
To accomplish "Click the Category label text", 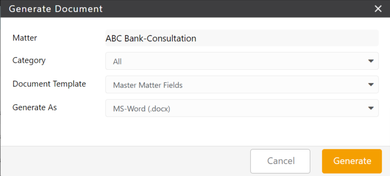I will pyautogui.click(x=29, y=60).
